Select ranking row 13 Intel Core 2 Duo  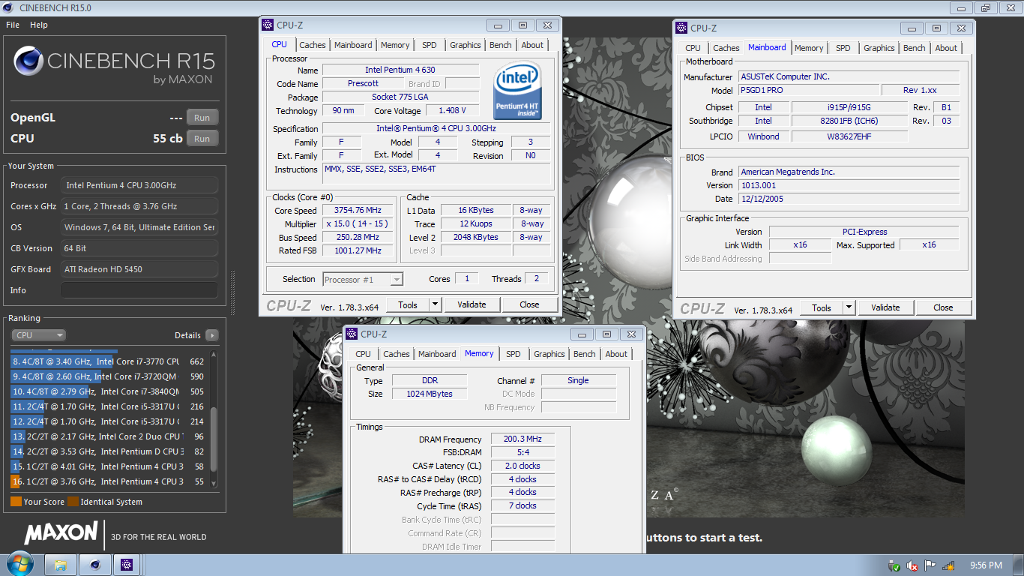tap(109, 436)
